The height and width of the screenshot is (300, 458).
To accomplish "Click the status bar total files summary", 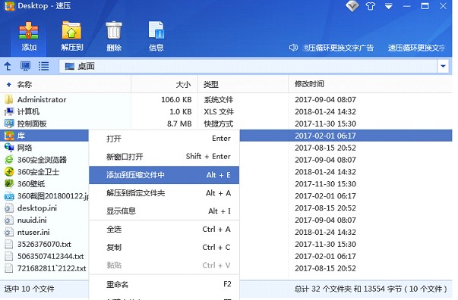I will coord(371,289).
